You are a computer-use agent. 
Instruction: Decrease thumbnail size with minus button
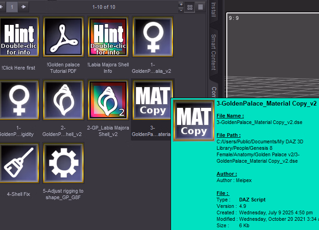point(180,10)
